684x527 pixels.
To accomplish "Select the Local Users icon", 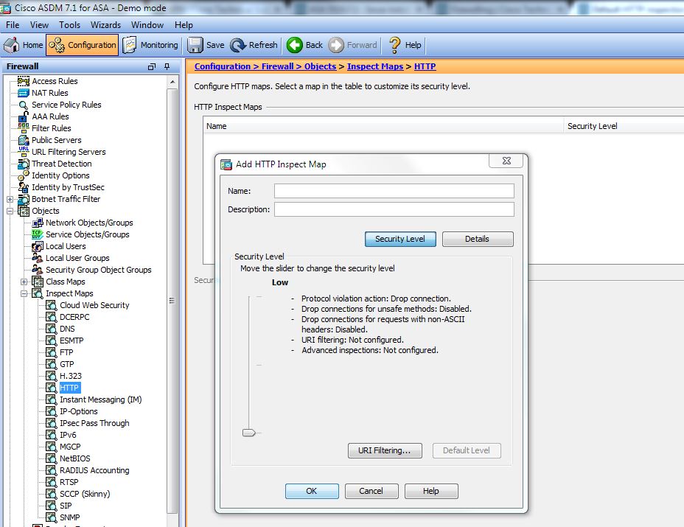I will click(x=38, y=246).
